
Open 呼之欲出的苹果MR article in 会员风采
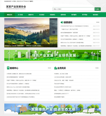pyautogui.click(x=63, y=87)
